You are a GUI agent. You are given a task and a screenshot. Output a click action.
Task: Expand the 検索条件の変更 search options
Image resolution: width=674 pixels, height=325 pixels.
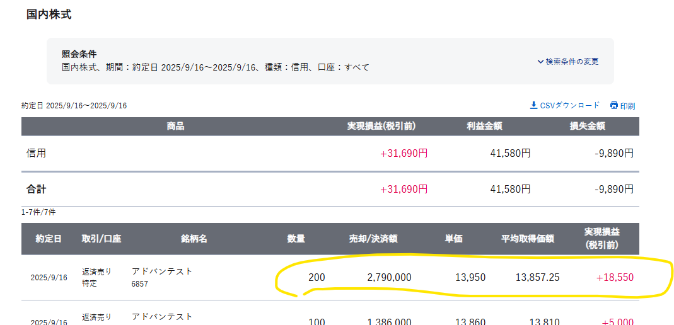point(572,62)
